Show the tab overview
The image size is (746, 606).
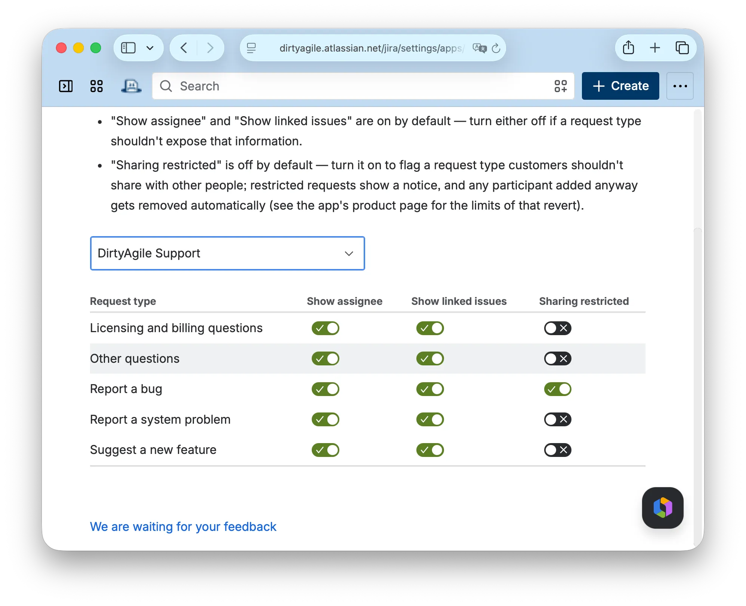pos(682,47)
